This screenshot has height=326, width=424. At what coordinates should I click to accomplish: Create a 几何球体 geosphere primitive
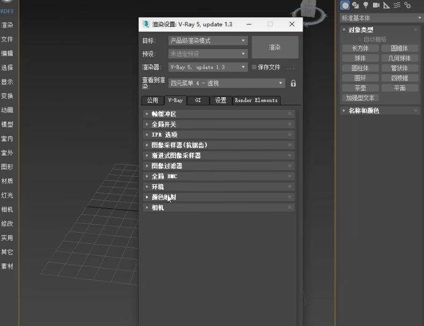(x=400, y=58)
